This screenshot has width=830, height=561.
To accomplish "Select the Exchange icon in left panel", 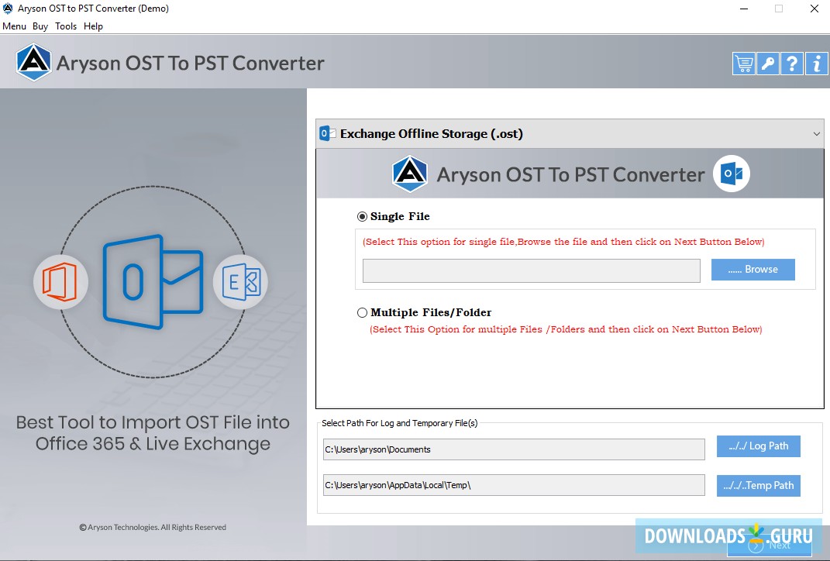I will [x=242, y=284].
